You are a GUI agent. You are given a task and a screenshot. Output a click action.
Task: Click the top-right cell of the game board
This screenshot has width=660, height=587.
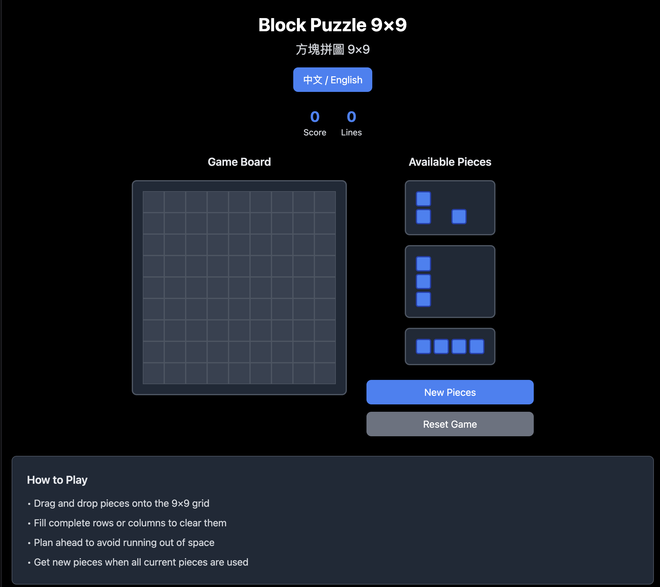tap(325, 202)
